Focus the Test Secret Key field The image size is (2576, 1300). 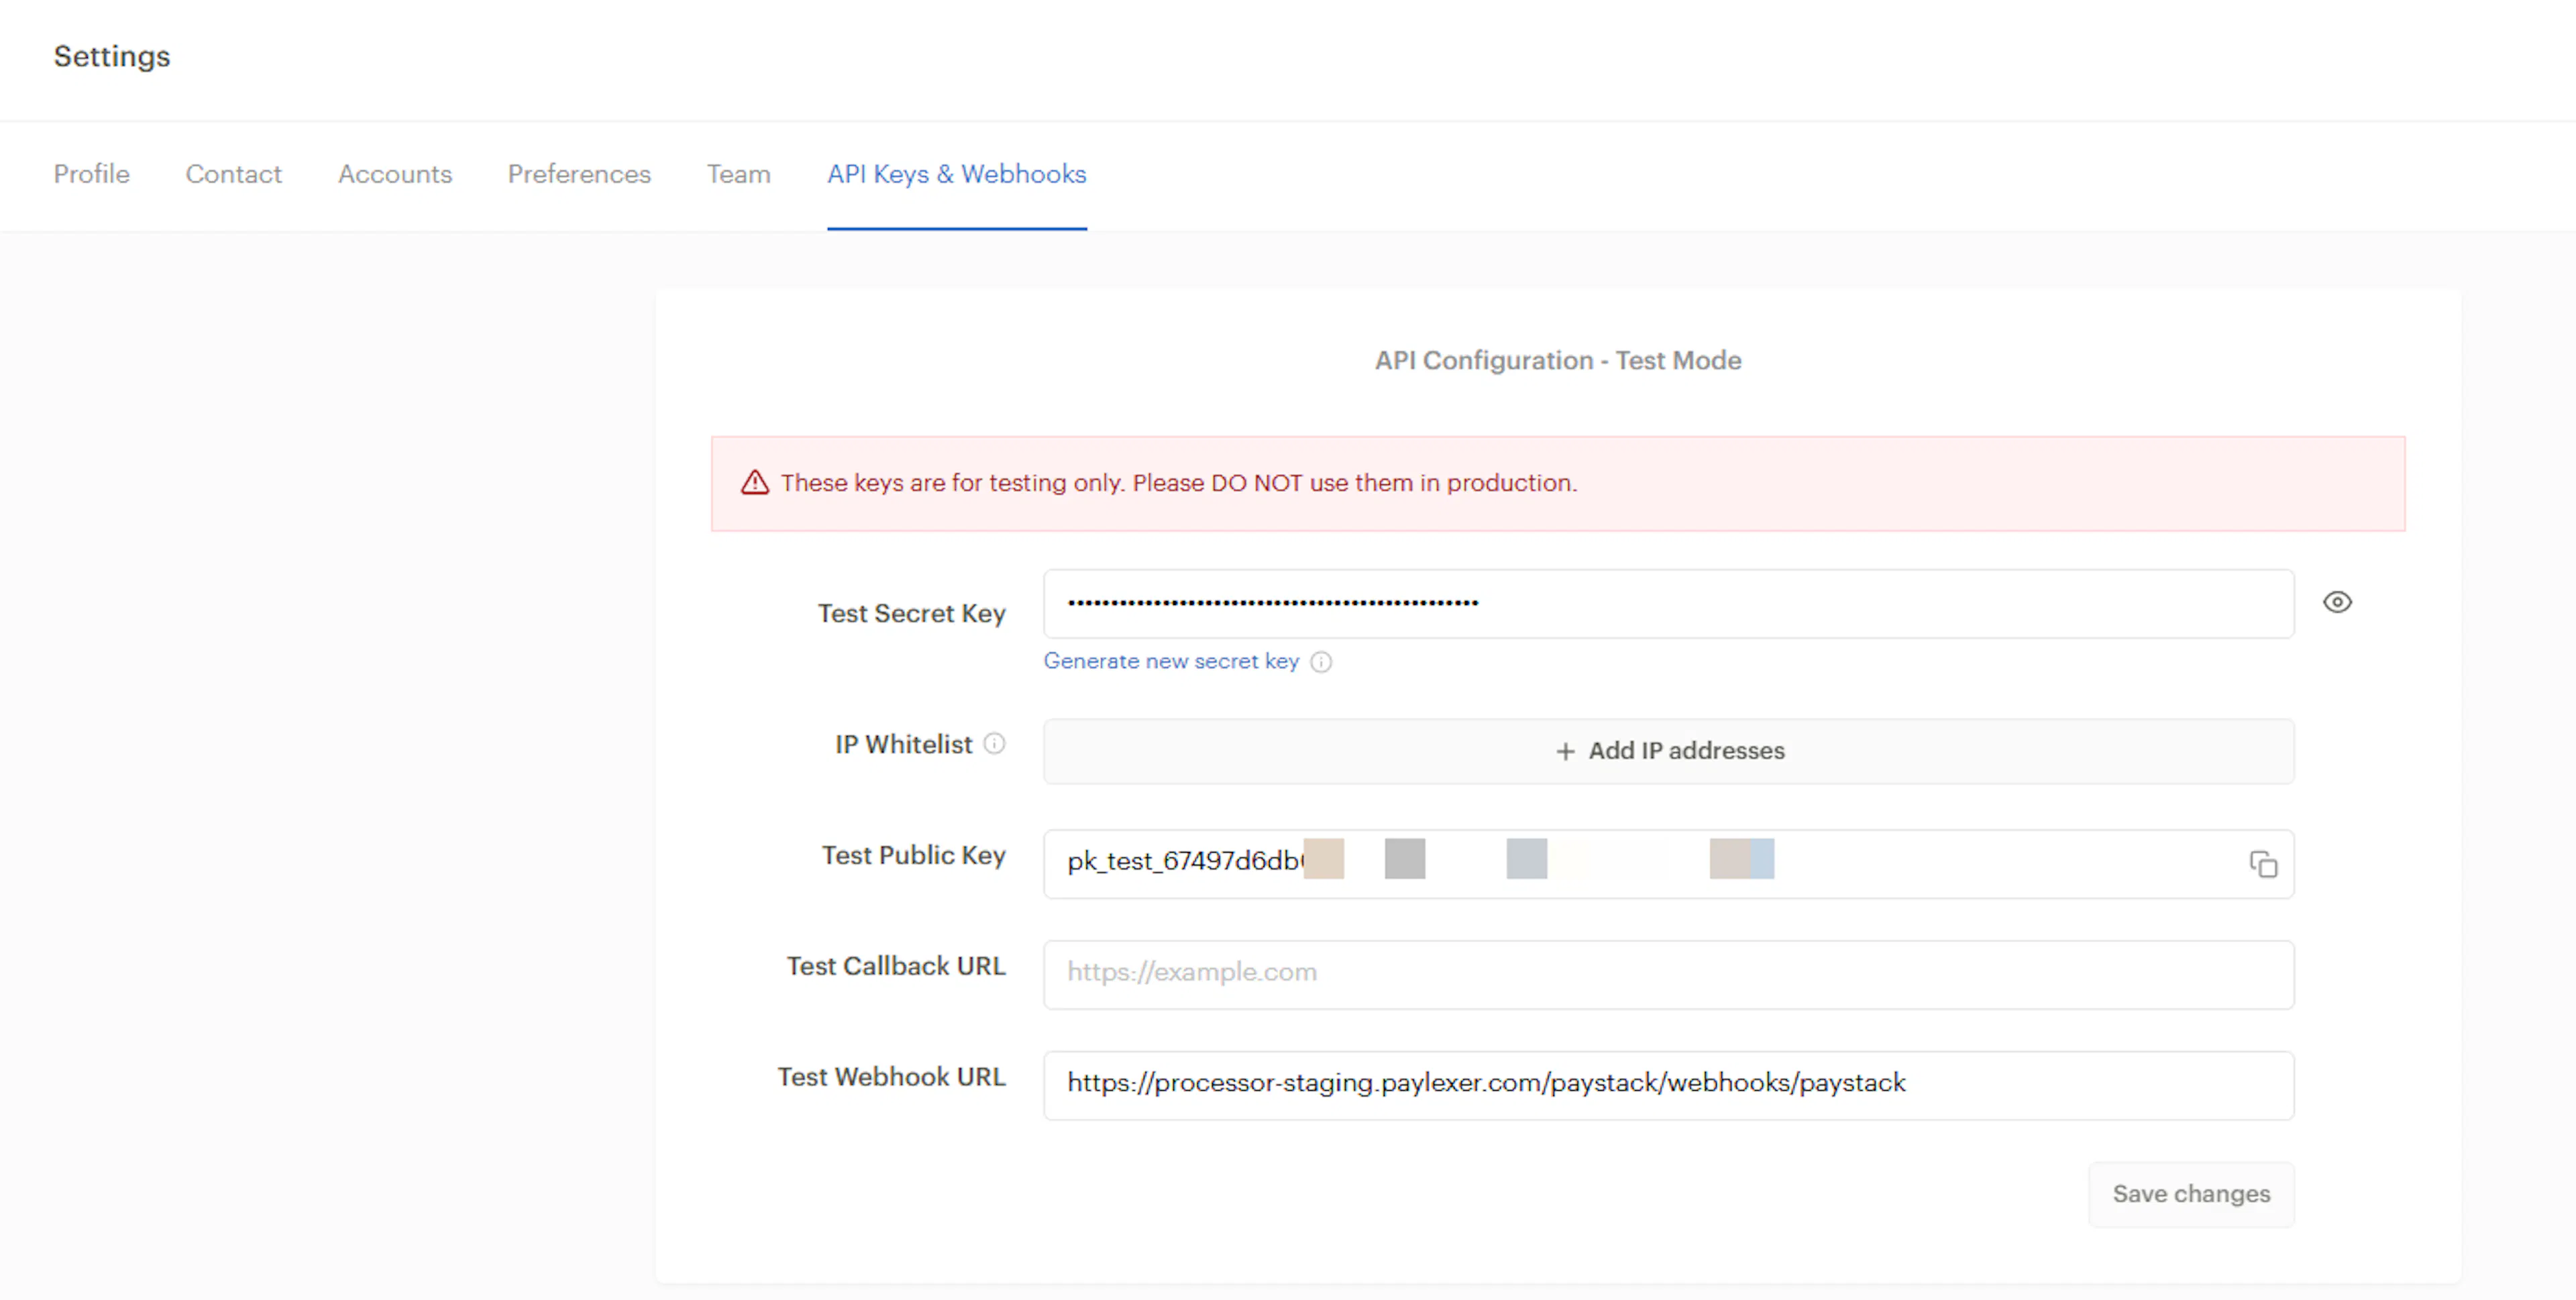[x=1667, y=604]
